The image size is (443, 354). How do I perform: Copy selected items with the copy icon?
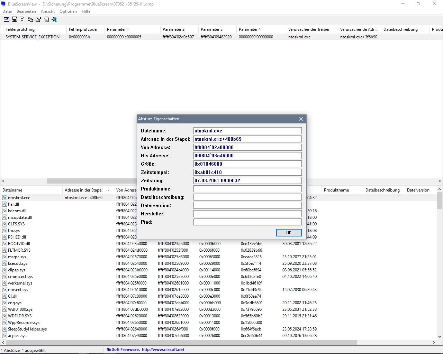pos(30,19)
